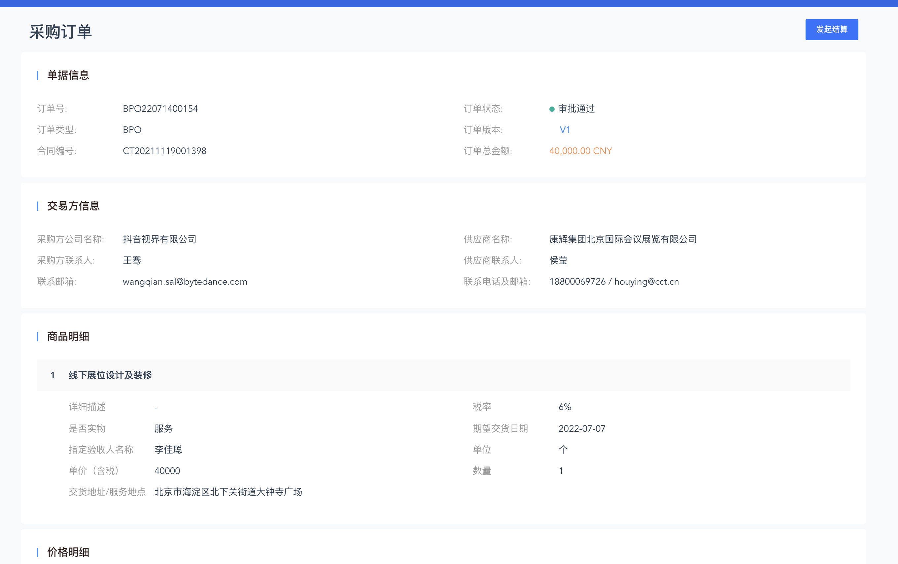Click delivery address 北京市海淀区北下关街道大钟寺广场

click(228, 492)
